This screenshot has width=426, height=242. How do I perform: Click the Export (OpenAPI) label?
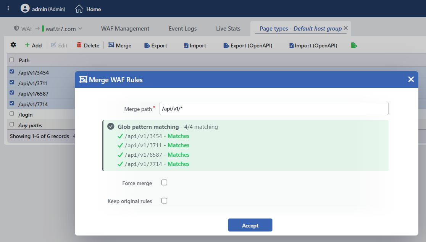point(251,45)
